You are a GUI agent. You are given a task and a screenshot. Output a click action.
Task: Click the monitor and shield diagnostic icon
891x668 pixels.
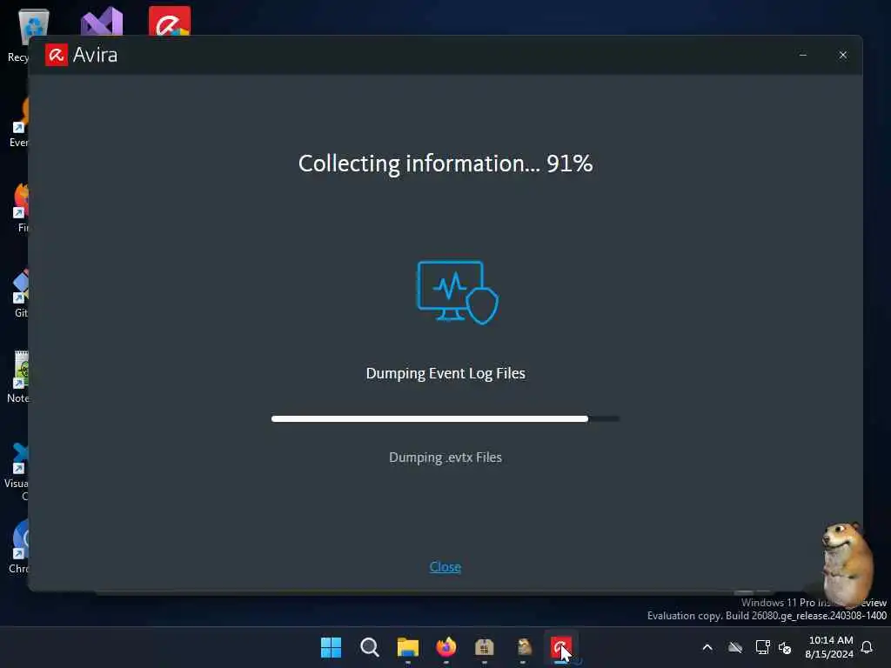tap(458, 292)
